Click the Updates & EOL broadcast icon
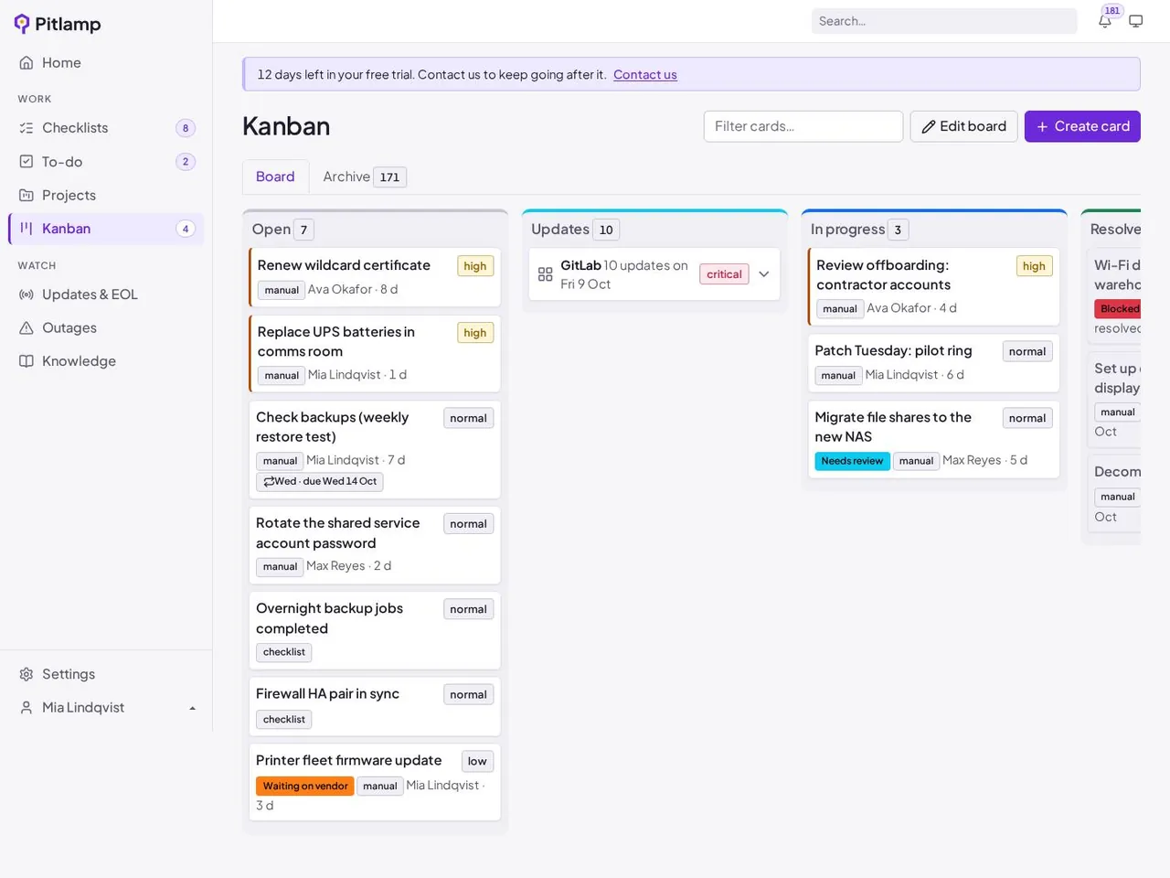This screenshot has height=878, width=1170. click(x=27, y=294)
